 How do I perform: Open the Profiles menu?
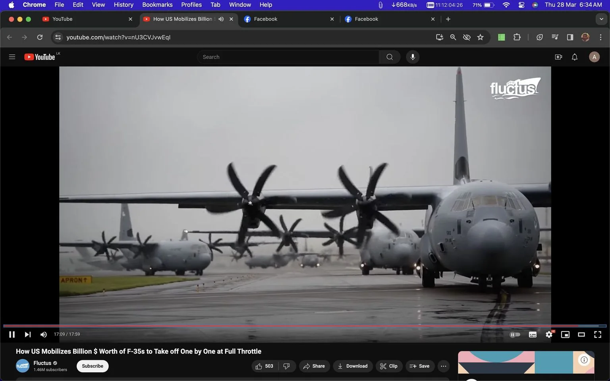click(x=191, y=5)
